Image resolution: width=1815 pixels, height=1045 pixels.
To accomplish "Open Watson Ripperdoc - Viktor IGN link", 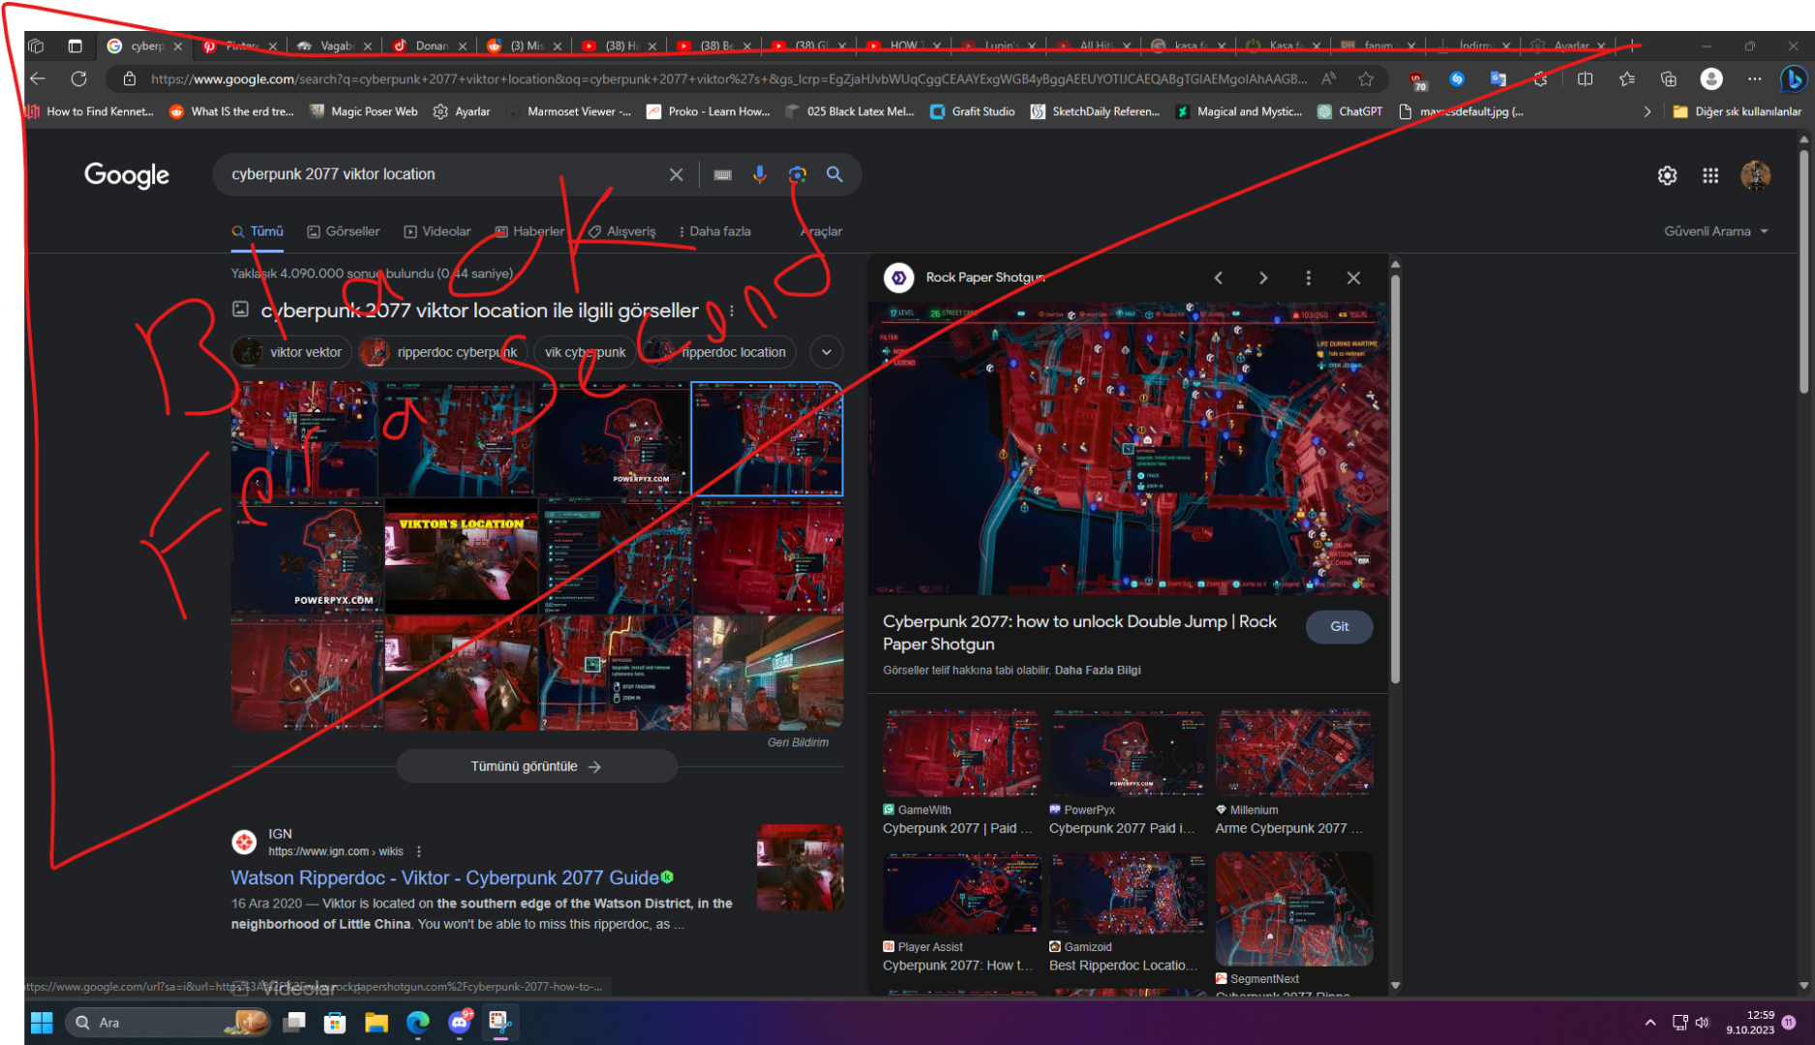I will pyautogui.click(x=445, y=878).
